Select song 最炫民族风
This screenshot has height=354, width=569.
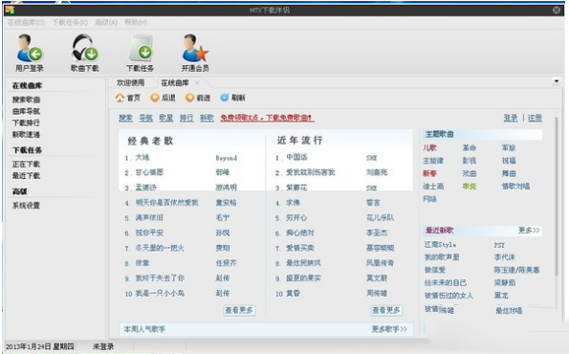point(303,263)
